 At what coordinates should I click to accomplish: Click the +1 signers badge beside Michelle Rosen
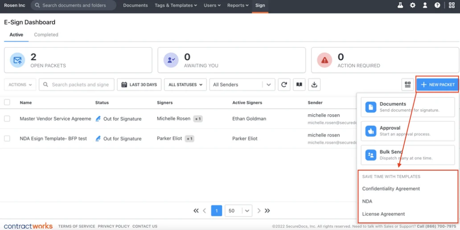pos(198,119)
